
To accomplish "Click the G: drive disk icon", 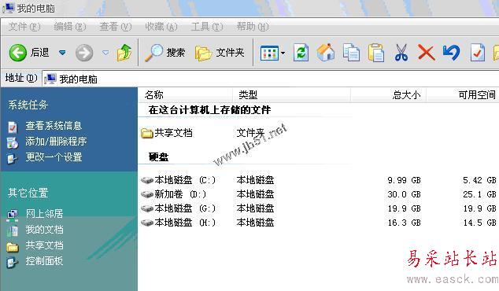I will click(x=147, y=208).
